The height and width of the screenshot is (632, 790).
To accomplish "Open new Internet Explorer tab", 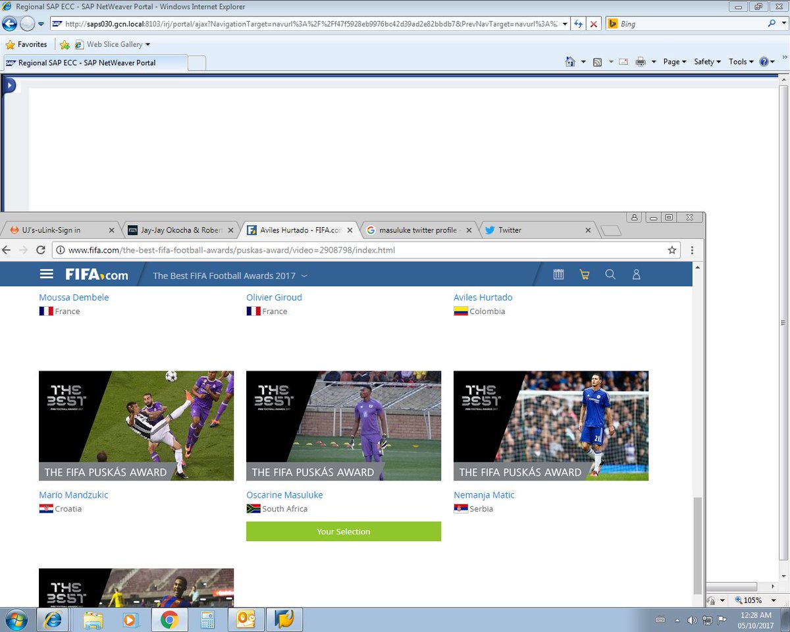I will point(197,63).
